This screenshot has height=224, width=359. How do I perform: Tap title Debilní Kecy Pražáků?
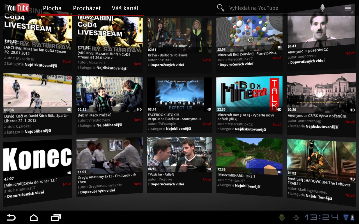(x=95, y=115)
